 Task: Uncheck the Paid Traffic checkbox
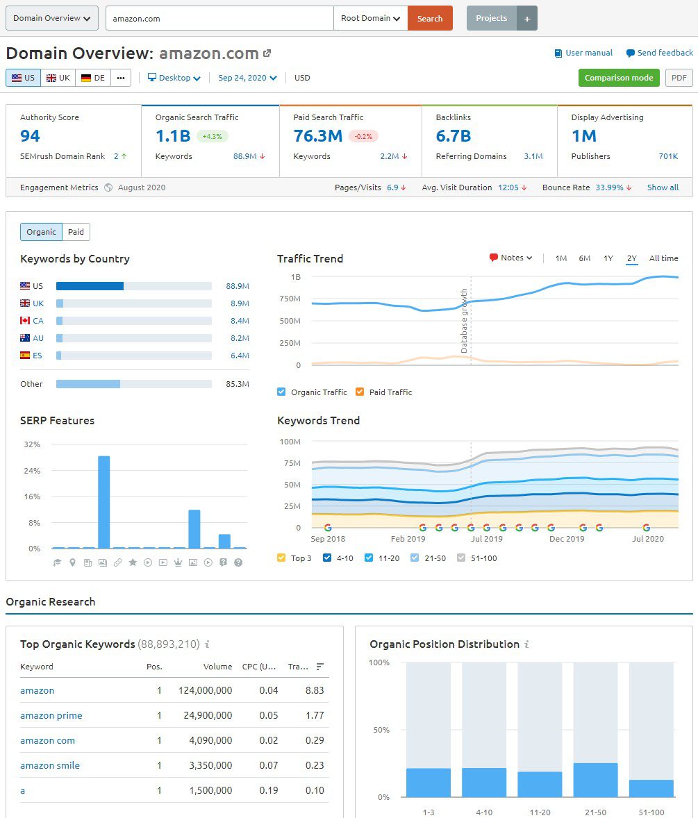tap(360, 392)
